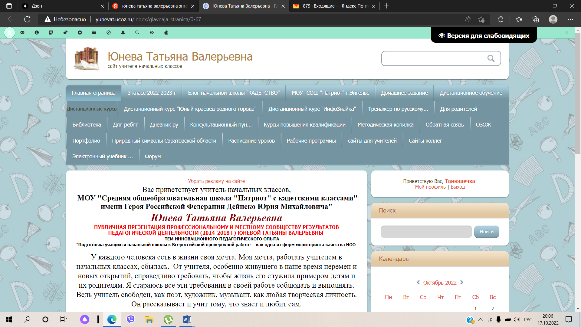Open Word from the Windows taskbar
This screenshot has height=327, width=581.
point(187,319)
